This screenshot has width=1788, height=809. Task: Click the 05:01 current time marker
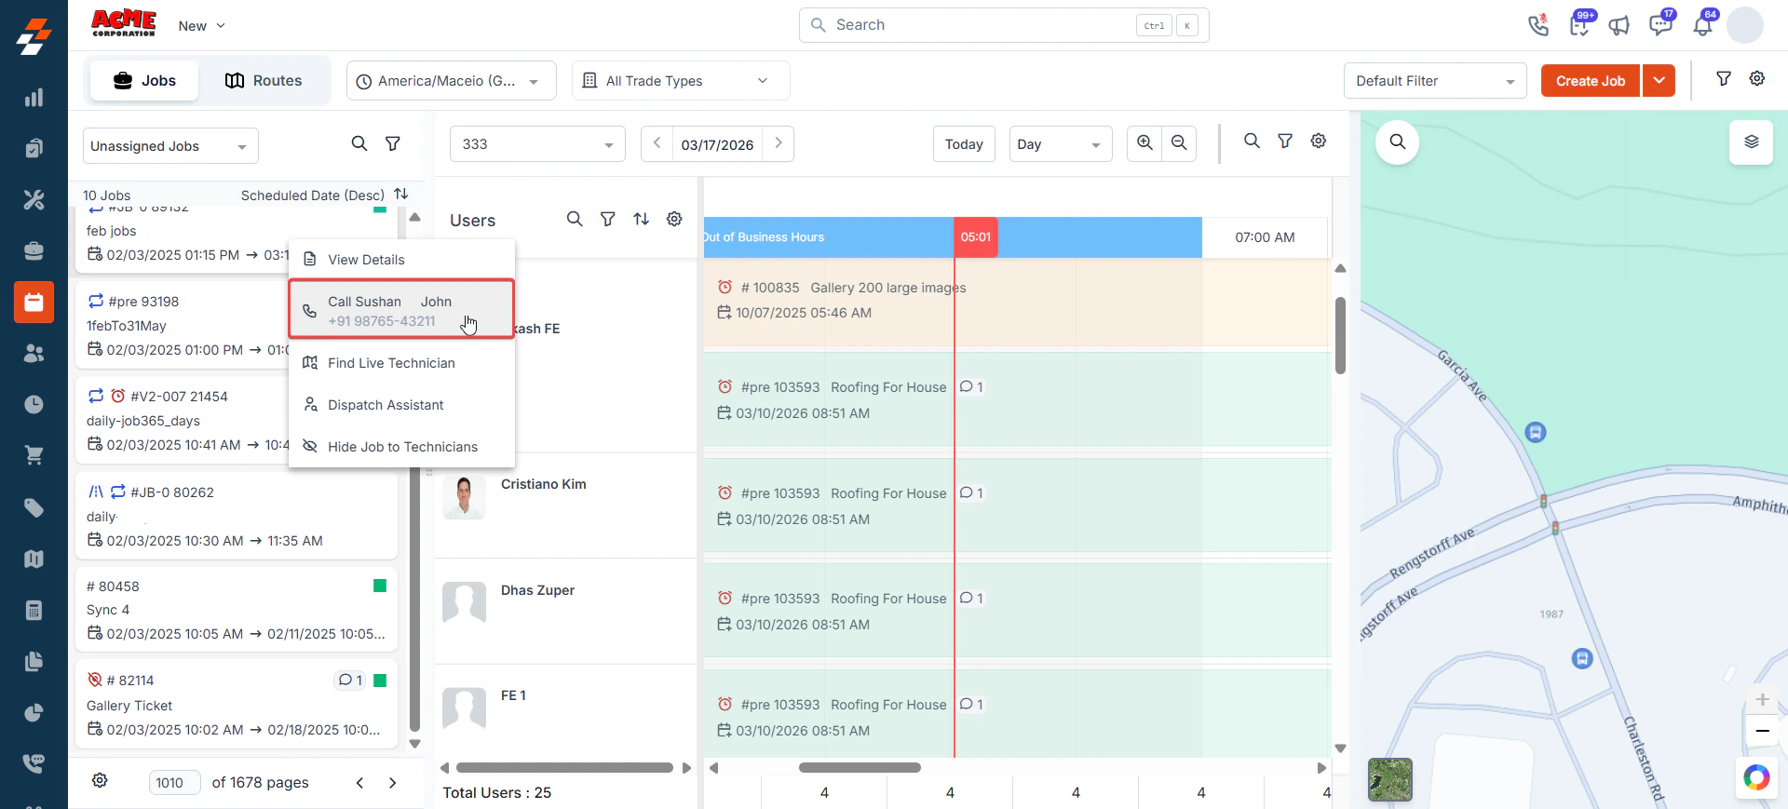pyautogui.click(x=975, y=237)
